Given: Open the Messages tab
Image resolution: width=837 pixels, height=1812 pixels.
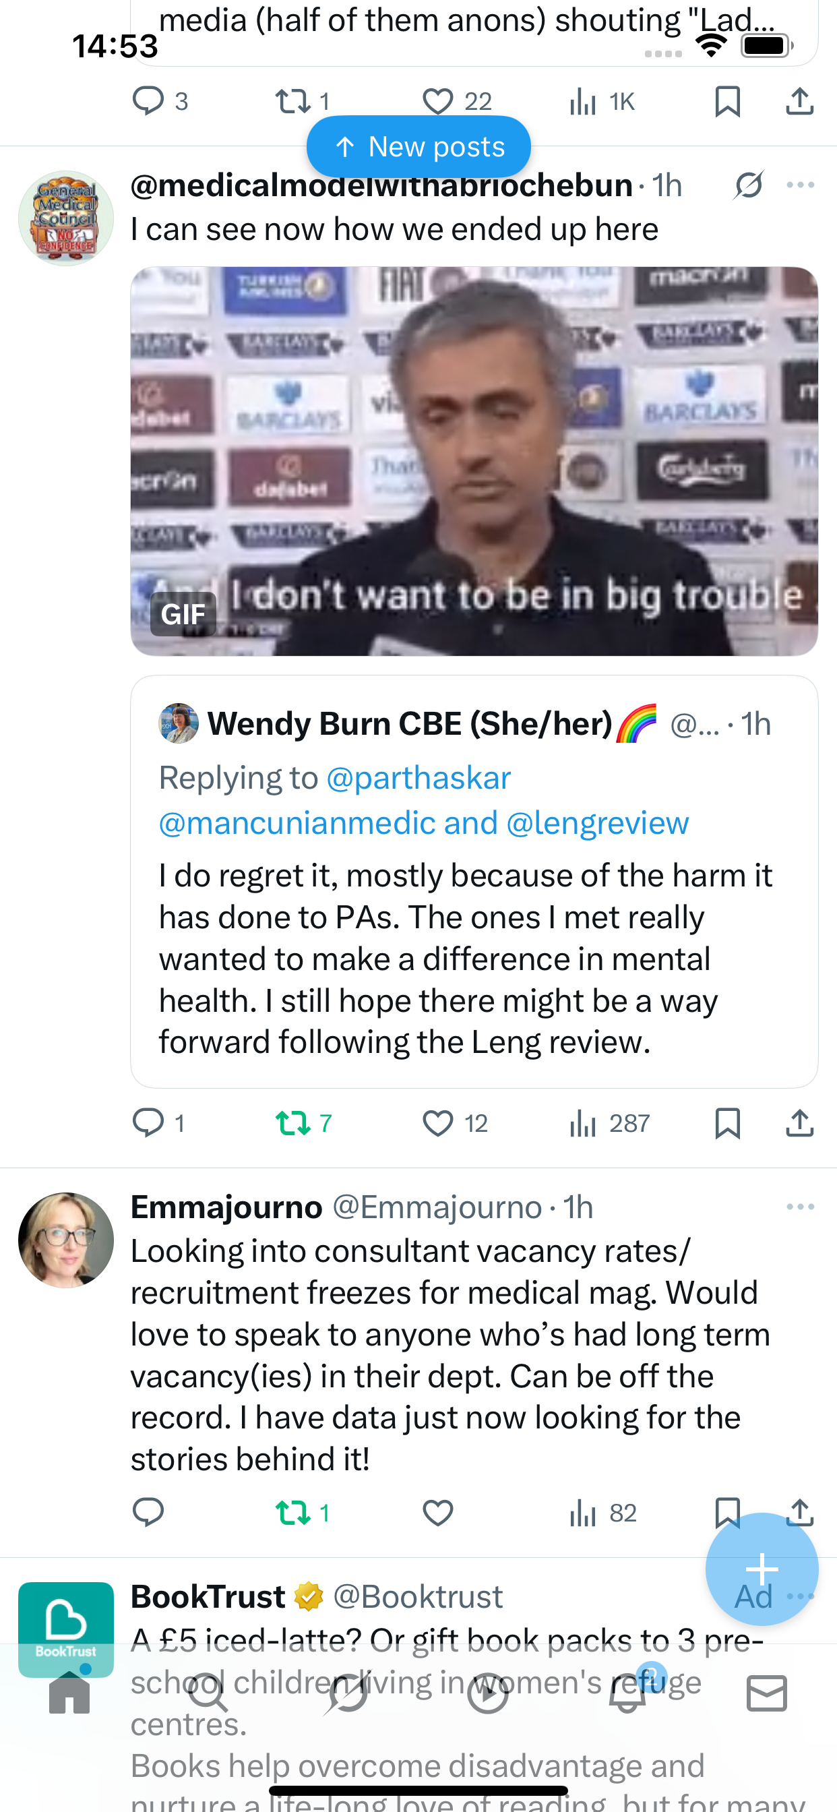Looking at the screenshot, I should (767, 1694).
